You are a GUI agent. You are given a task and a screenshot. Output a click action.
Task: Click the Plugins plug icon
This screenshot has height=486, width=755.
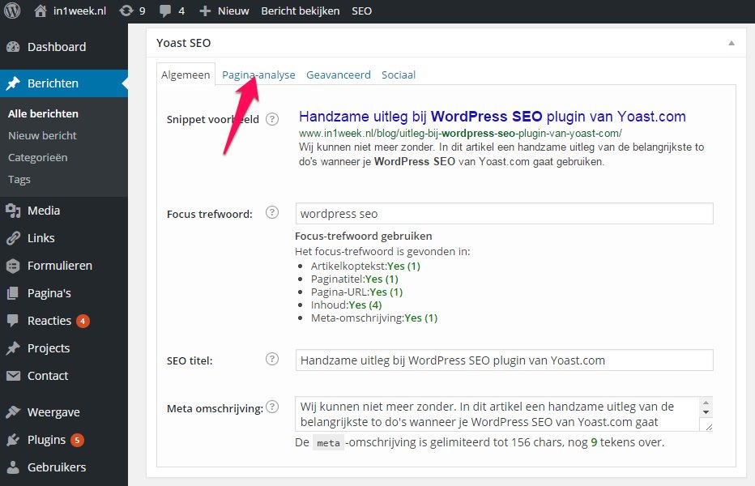click(13, 440)
